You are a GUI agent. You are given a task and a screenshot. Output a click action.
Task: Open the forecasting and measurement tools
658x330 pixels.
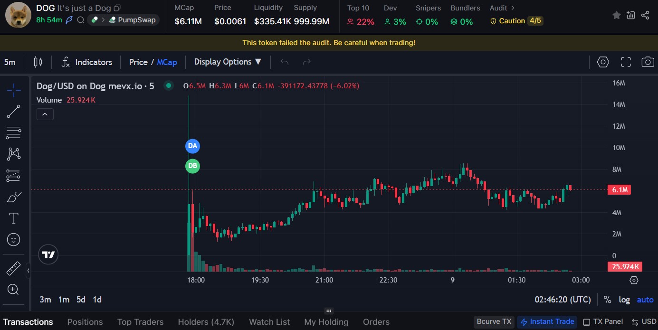pyautogui.click(x=14, y=175)
